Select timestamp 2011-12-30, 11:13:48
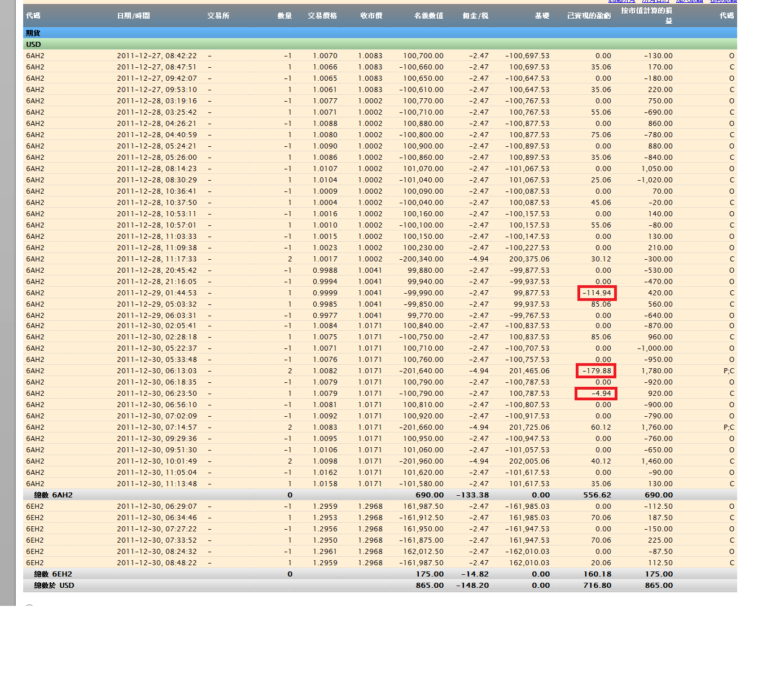This screenshot has width=771, height=681. click(x=157, y=484)
